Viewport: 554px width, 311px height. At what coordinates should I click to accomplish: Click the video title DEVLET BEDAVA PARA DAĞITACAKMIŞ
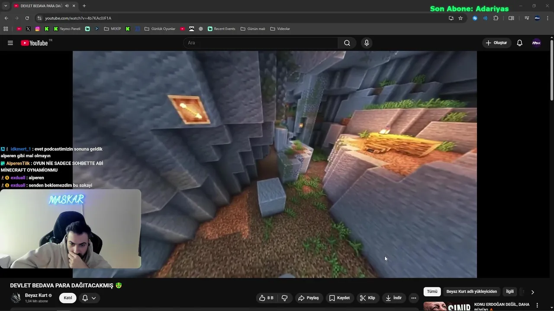click(x=66, y=286)
